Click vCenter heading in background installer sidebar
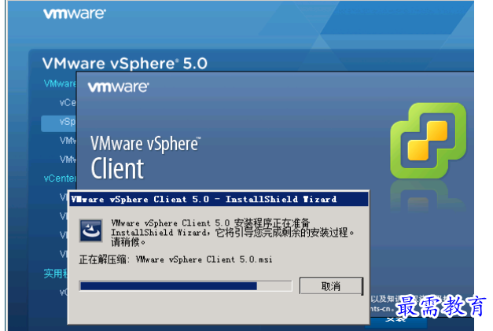The image size is (493, 331). tap(60, 178)
